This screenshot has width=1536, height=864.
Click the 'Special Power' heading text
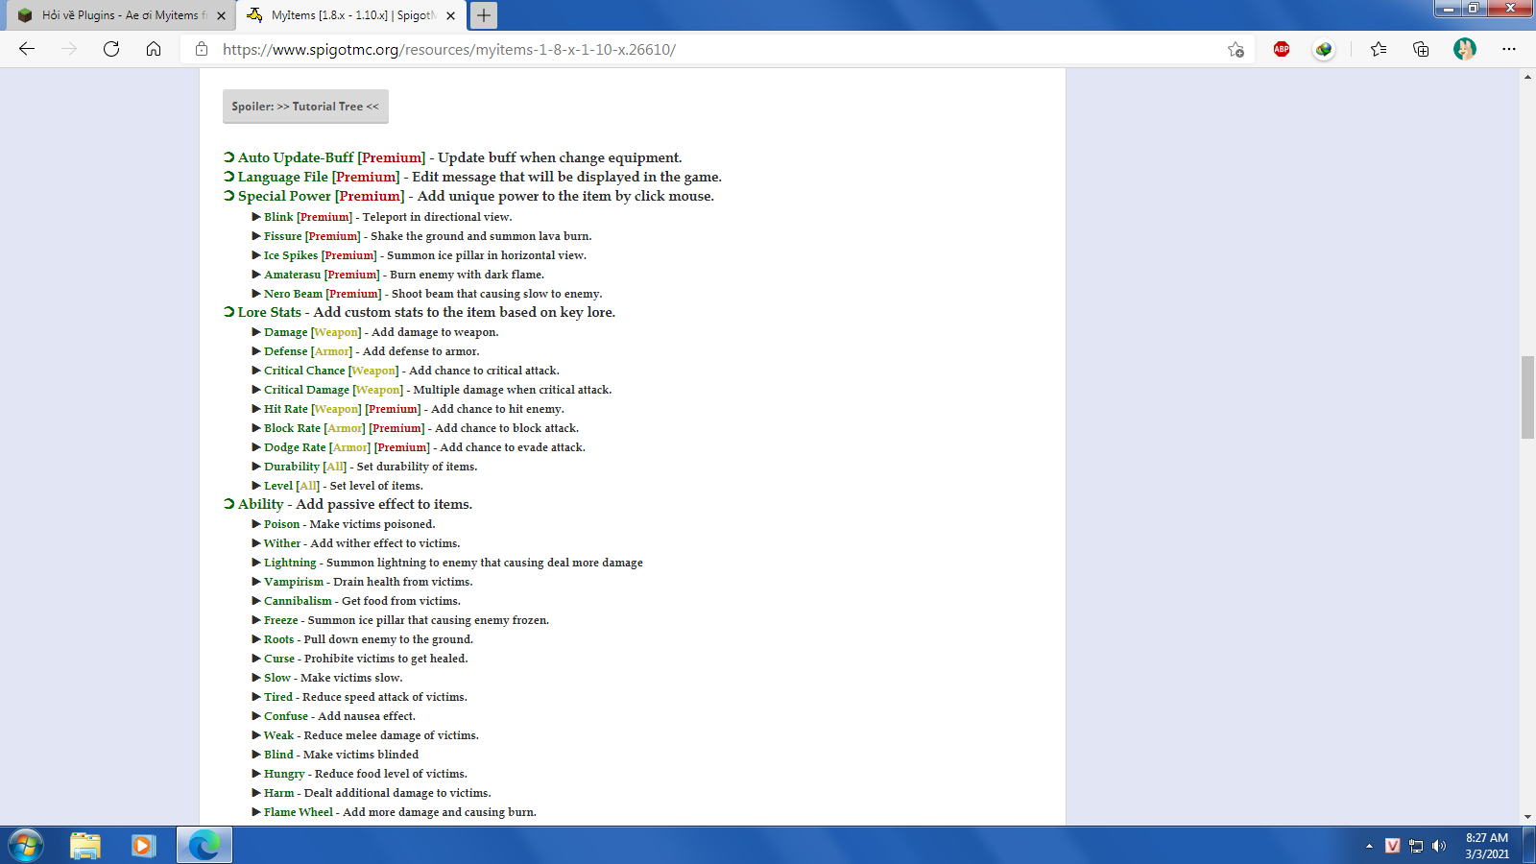pos(284,196)
